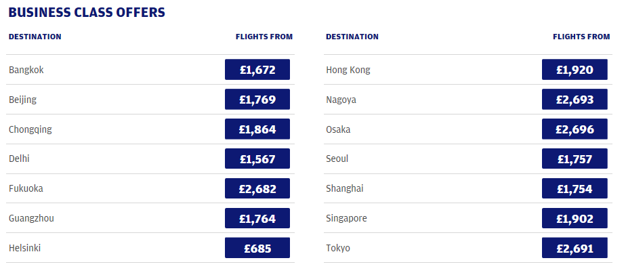Click the Fukuoka £2,682 fare button

257,188
